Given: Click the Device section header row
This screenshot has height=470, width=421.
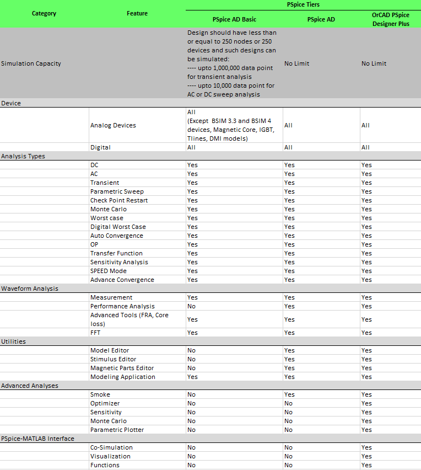Looking at the screenshot, I should coord(210,103).
